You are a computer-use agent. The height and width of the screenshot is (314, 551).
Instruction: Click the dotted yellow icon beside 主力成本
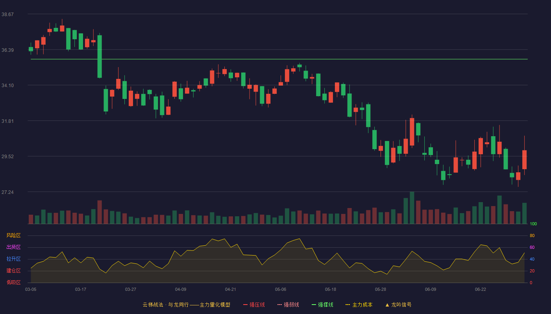tap(348, 305)
